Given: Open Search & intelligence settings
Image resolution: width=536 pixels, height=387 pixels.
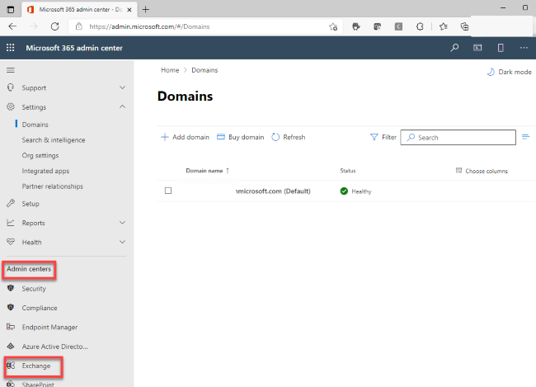Looking at the screenshot, I should pos(54,140).
